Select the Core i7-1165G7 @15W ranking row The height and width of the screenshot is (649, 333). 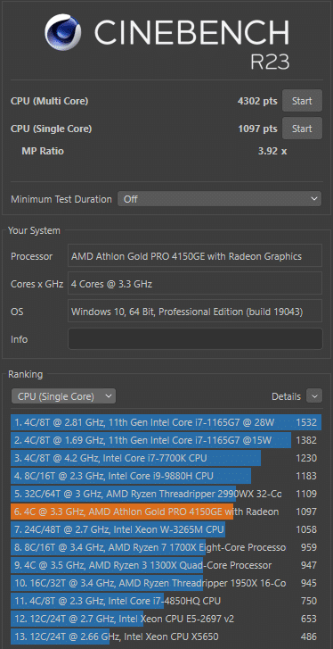(x=166, y=440)
